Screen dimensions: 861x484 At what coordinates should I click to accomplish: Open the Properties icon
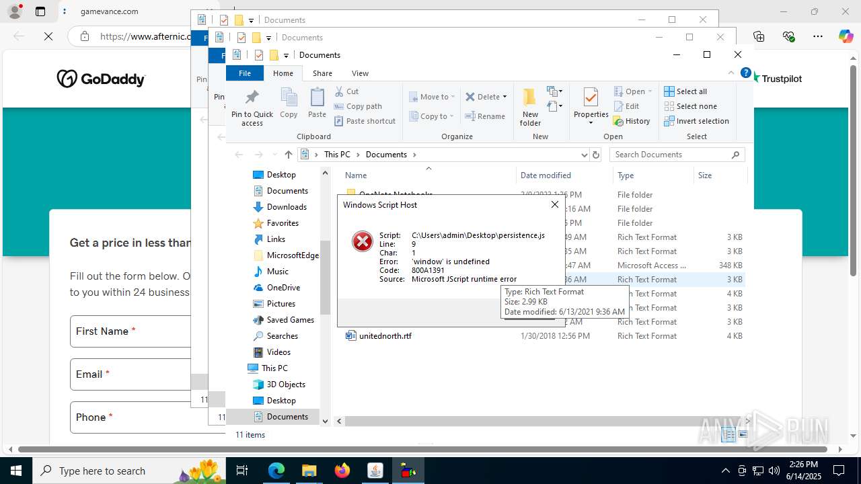click(x=591, y=97)
